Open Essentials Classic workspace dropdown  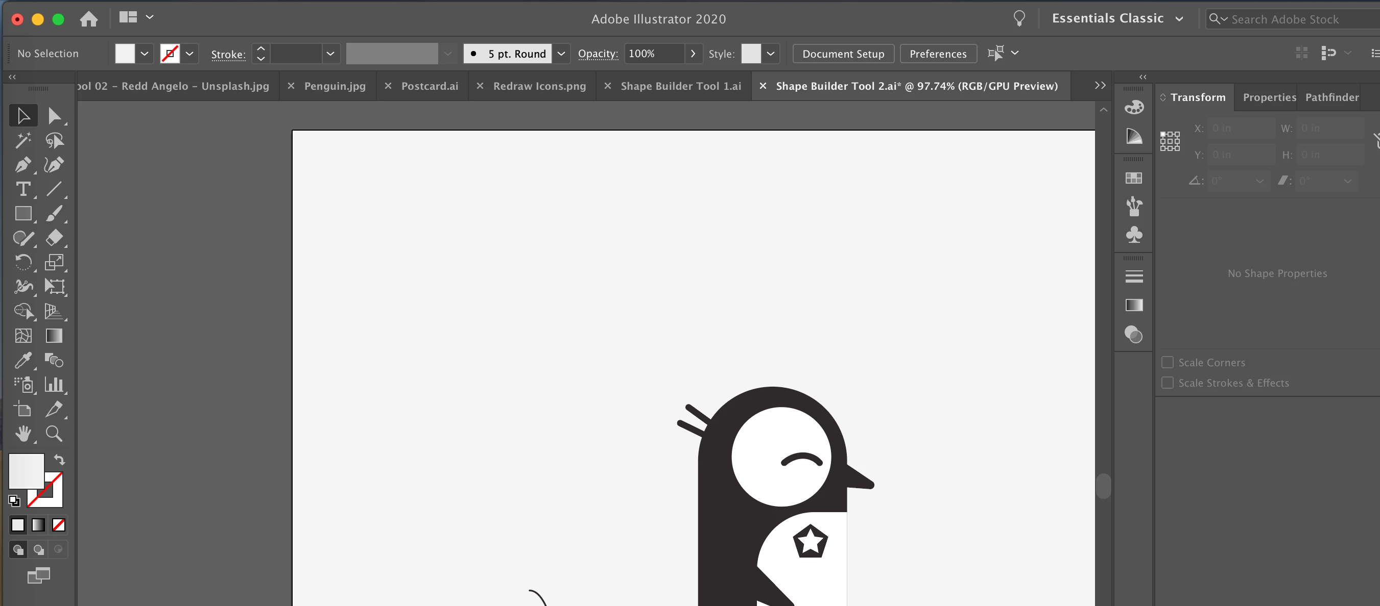point(1179,19)
